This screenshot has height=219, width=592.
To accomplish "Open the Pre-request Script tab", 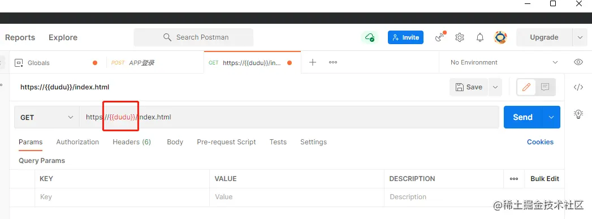I will (x=226, y=142).
